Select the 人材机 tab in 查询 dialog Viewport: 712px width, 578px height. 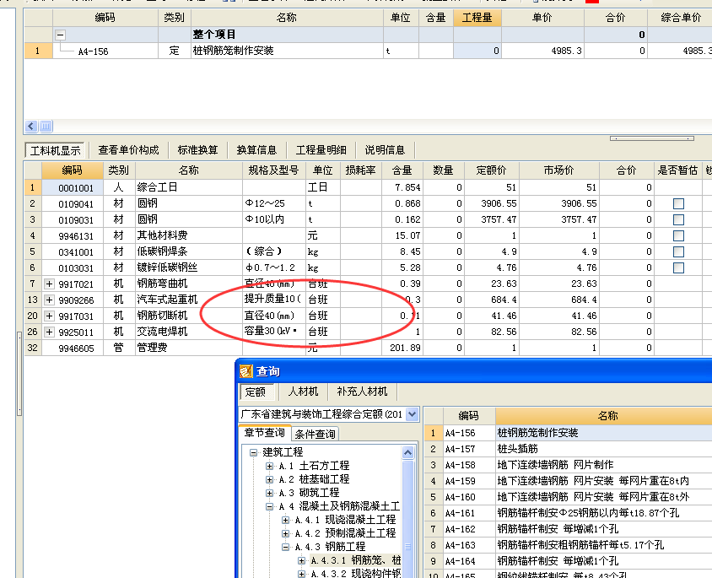[x=304, y=392]
